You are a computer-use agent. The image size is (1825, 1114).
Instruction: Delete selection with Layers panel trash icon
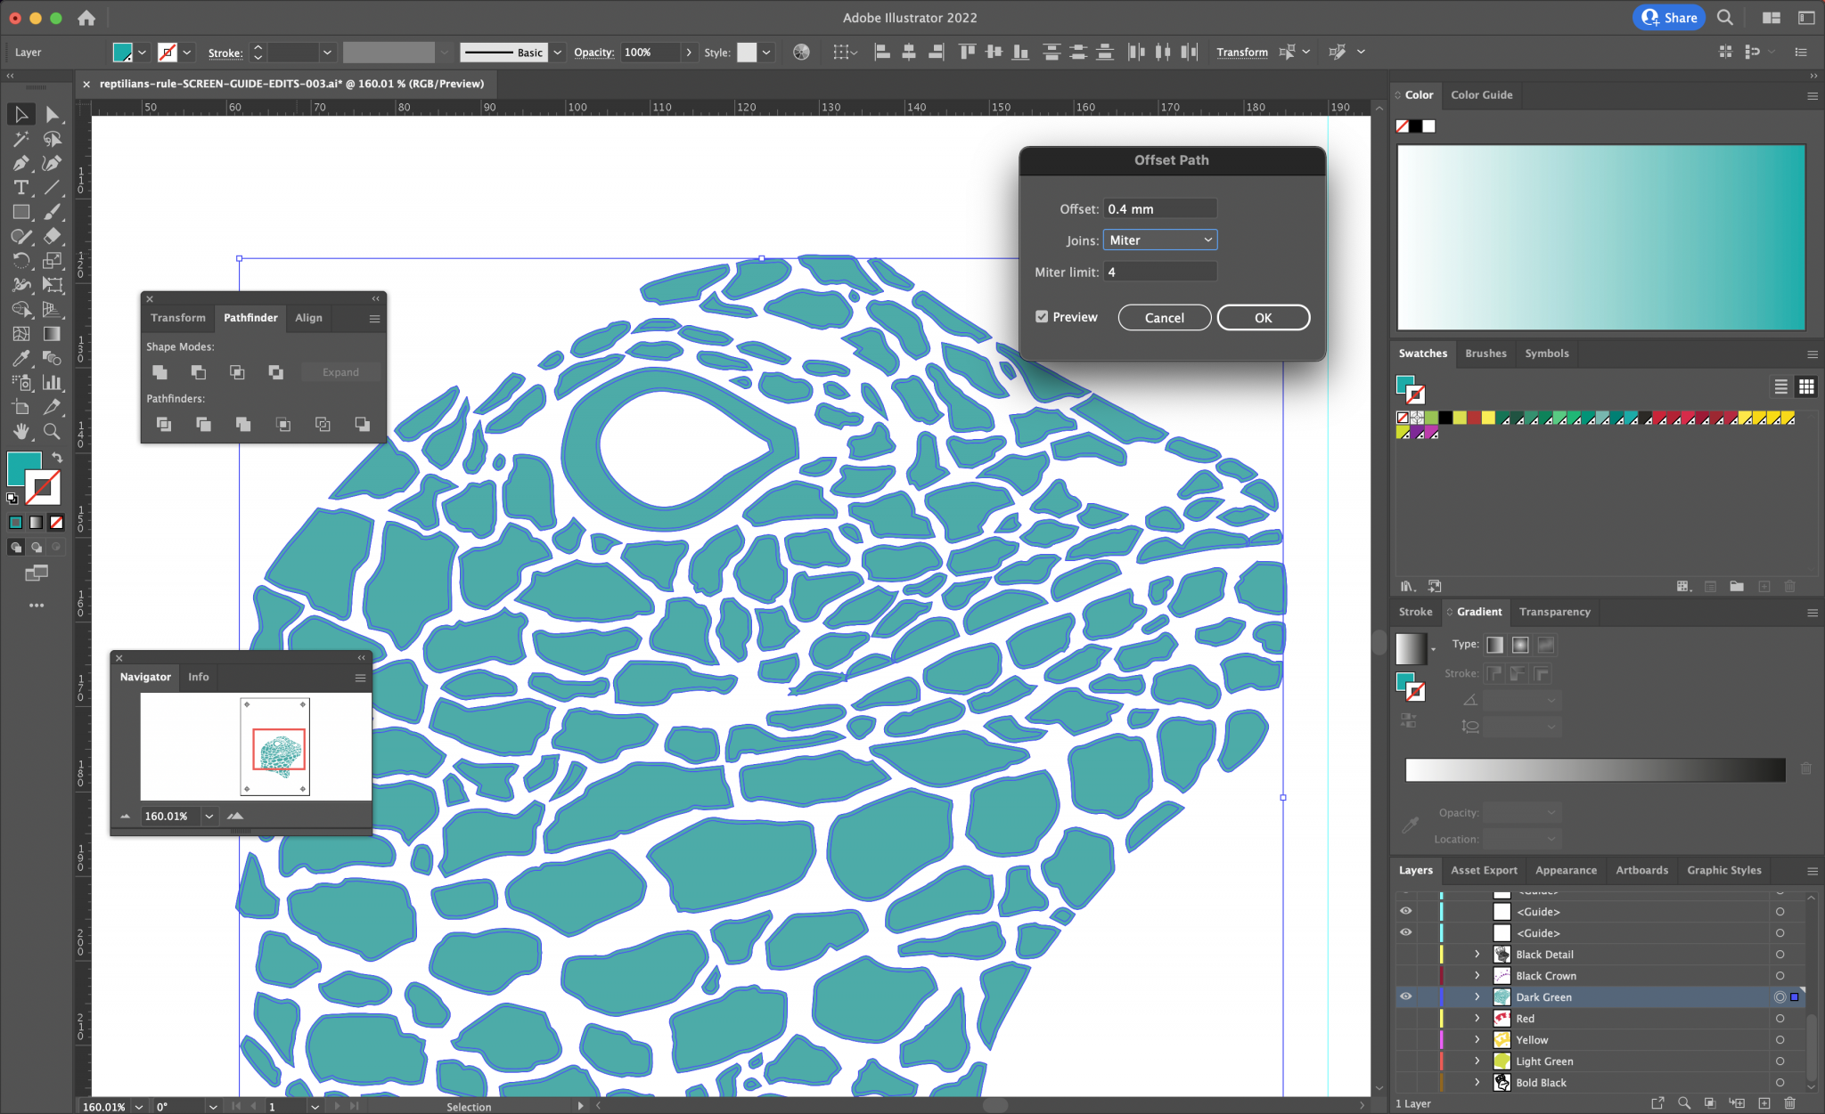click(x=1789, y=1103)
